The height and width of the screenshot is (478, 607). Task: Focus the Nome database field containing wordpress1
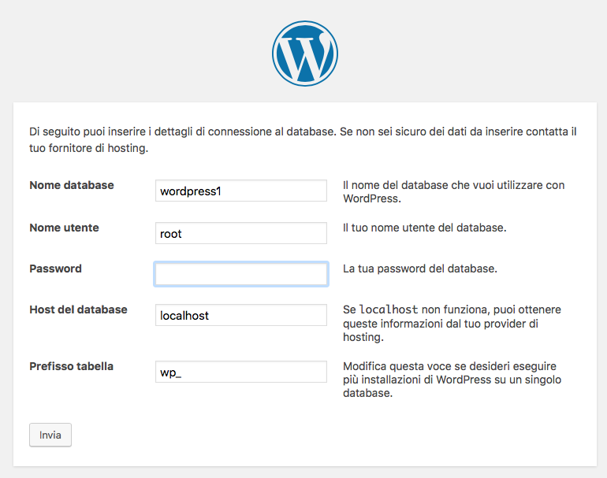(x=240, y=191)
